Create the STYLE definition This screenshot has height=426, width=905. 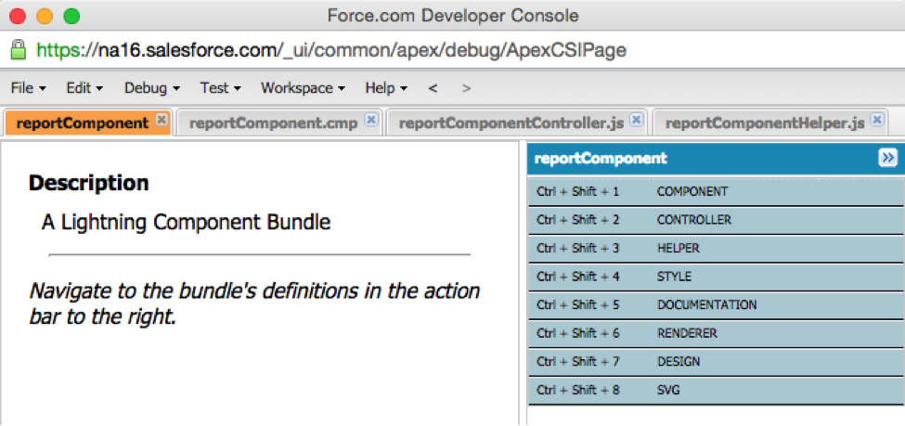click(716, 277)
